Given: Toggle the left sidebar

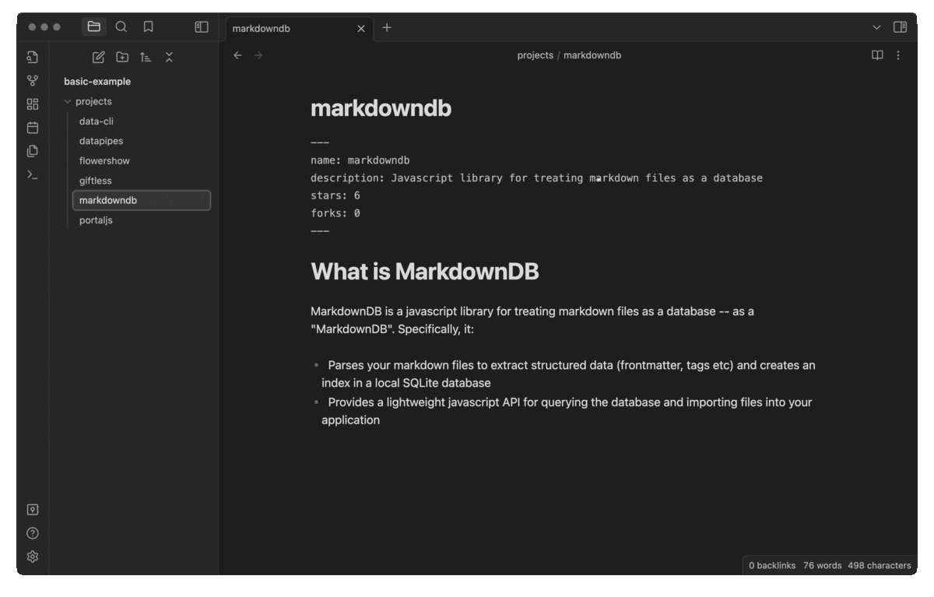Looking at the screenshot, I should pyautogui.click(x=202, y=27).
